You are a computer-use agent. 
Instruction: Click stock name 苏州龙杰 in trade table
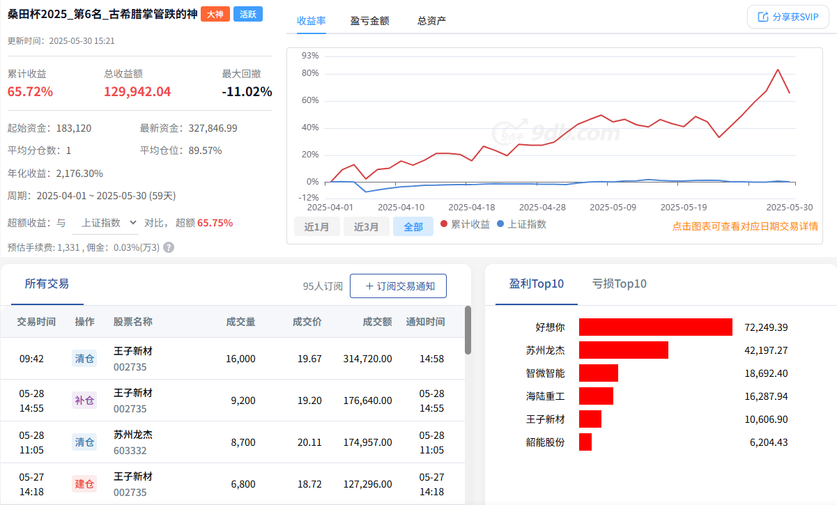pos(133,434)
